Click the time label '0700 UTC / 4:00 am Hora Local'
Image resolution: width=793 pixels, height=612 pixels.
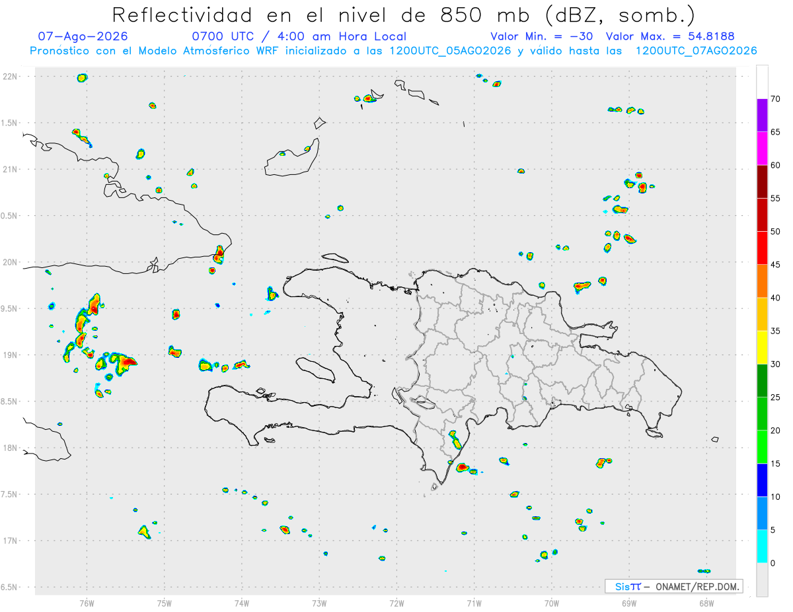click(299, 36)
